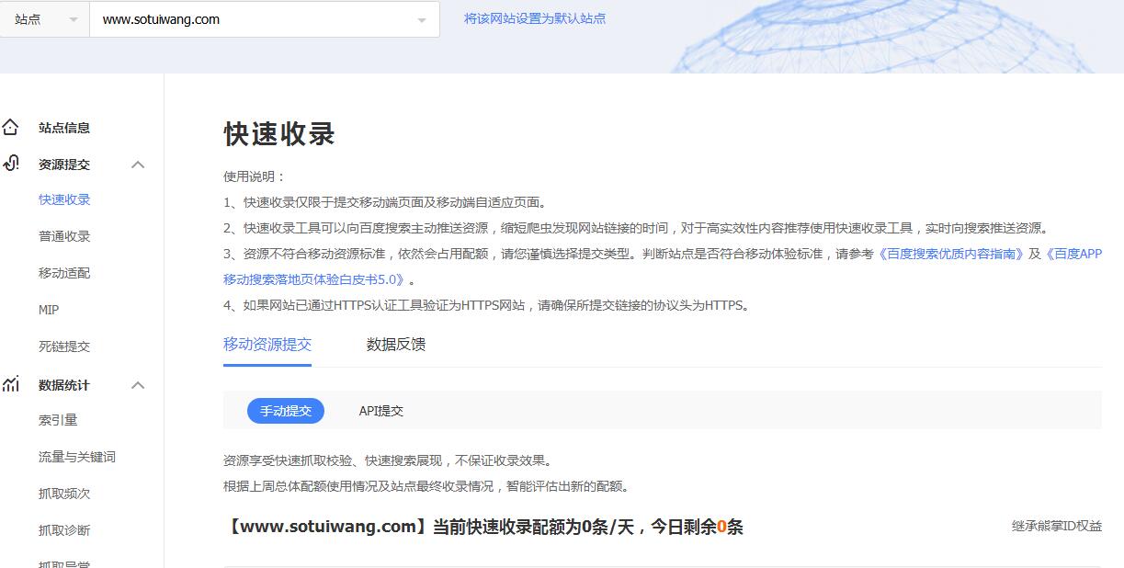Collapse the 数据统计 menu section
1124x568 pixels.
coord(138,385)
